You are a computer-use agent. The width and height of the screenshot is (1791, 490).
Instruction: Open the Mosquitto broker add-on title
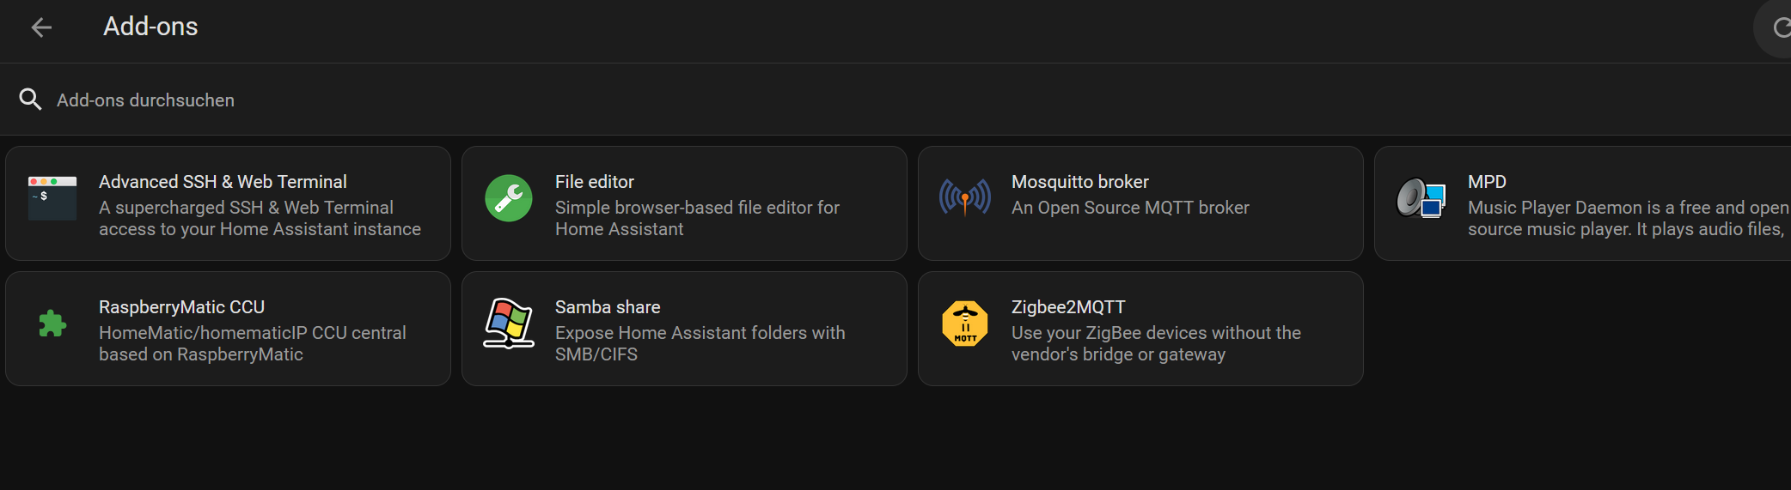1079,182
